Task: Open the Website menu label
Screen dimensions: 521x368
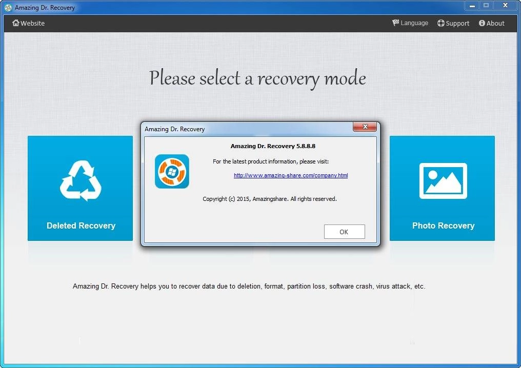Action: (x=33, y=23)
